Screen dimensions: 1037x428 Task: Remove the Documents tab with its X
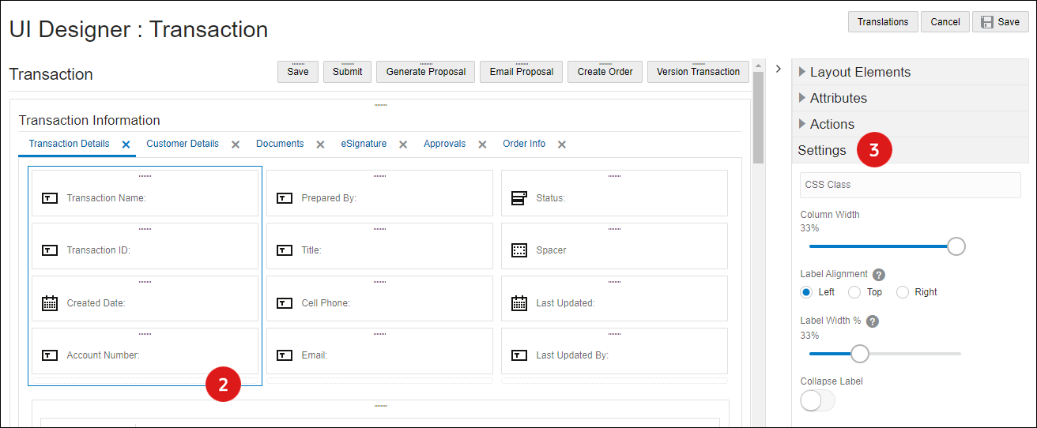click(320, 145)
